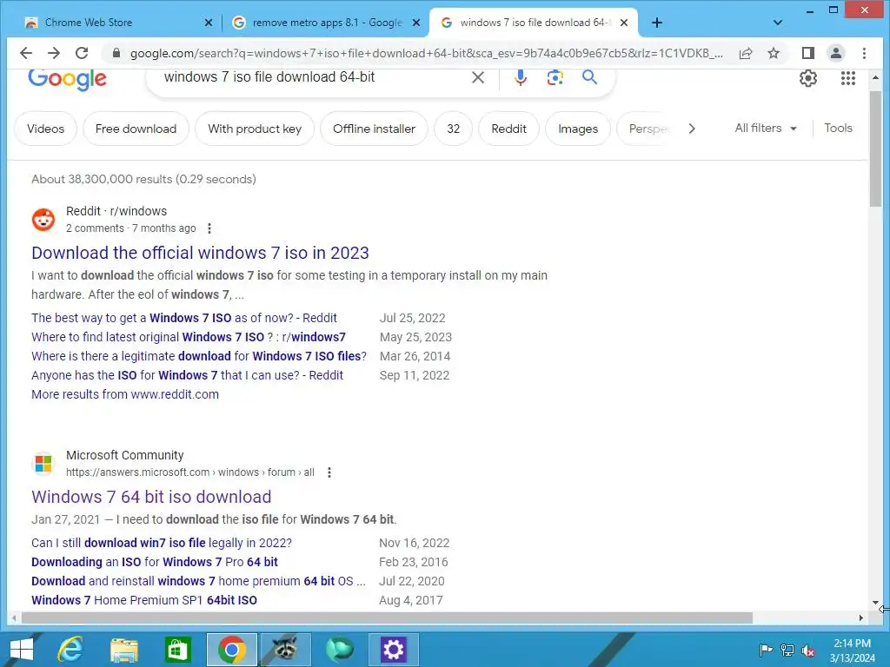The image size is (890, 667).
Task: Open More results from www.reddit.com
Action: pos(125,395)
